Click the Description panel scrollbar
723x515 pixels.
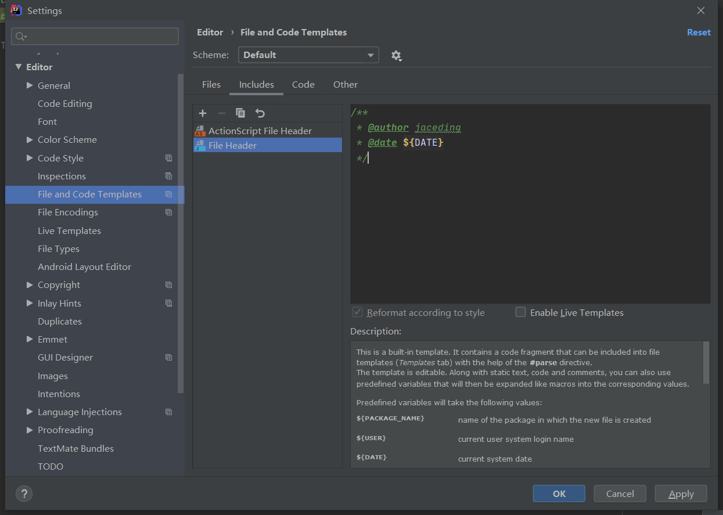706,362
